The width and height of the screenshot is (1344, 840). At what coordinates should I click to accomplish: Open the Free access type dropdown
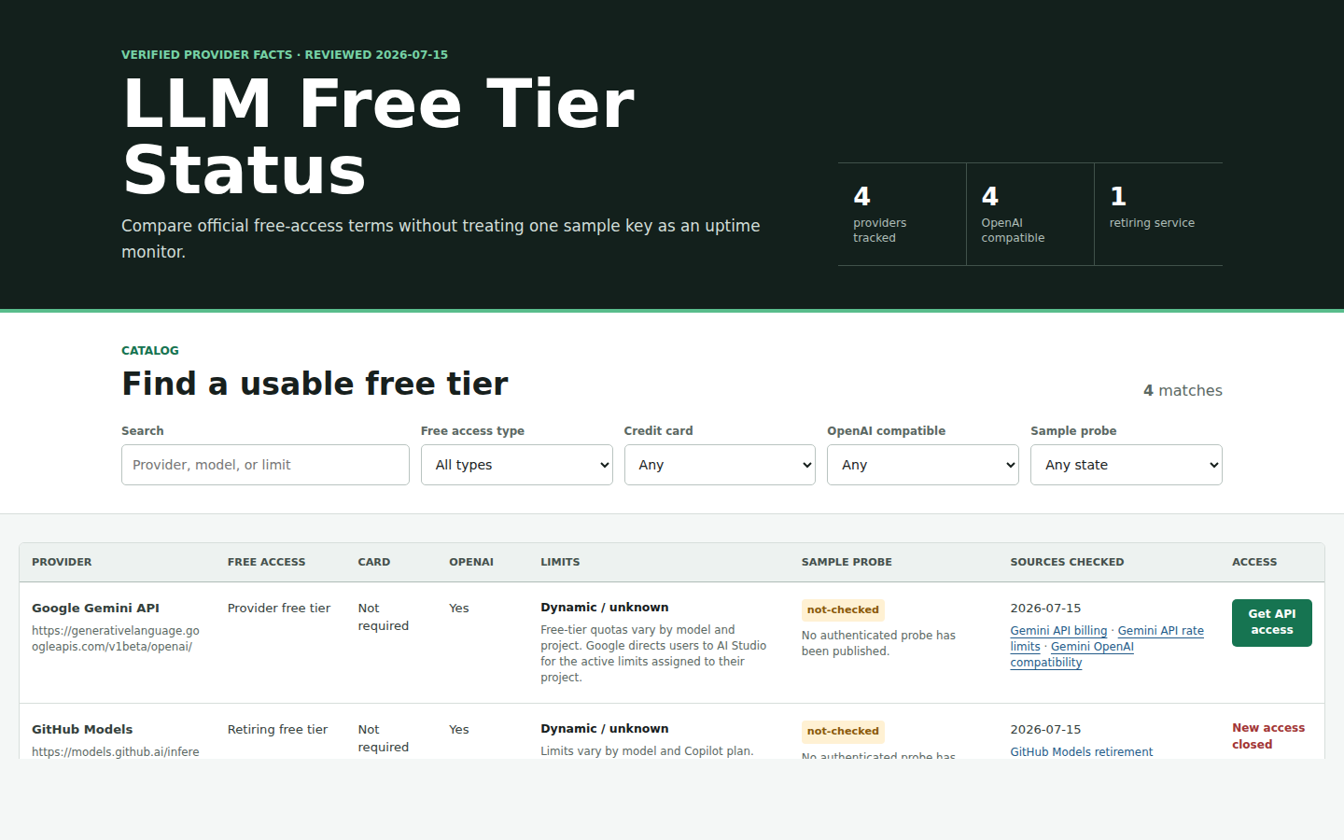(x=516, y=465)
